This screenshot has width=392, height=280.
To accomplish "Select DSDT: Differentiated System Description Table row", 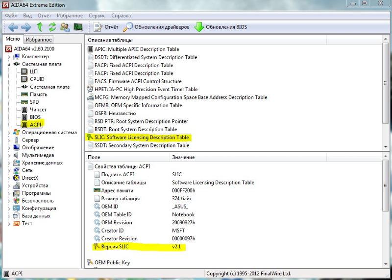I will click(x=146, y=57).
